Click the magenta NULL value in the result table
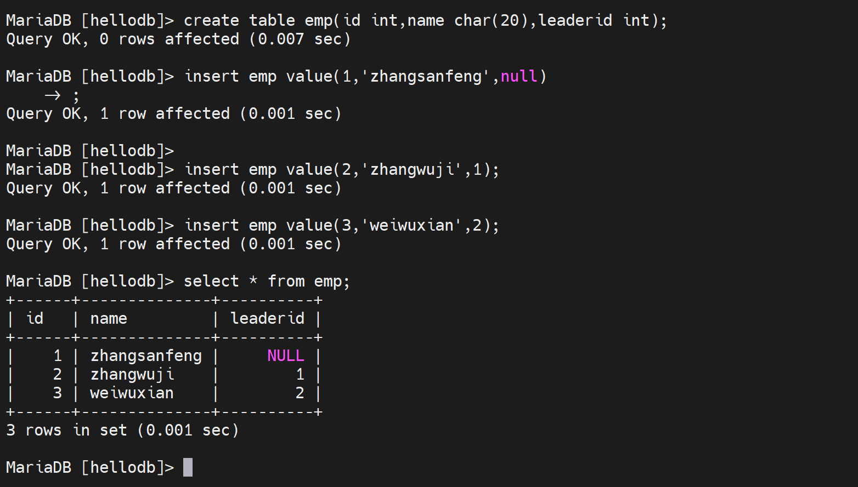Screen dimensions: 858x487 tap(285, 356)
